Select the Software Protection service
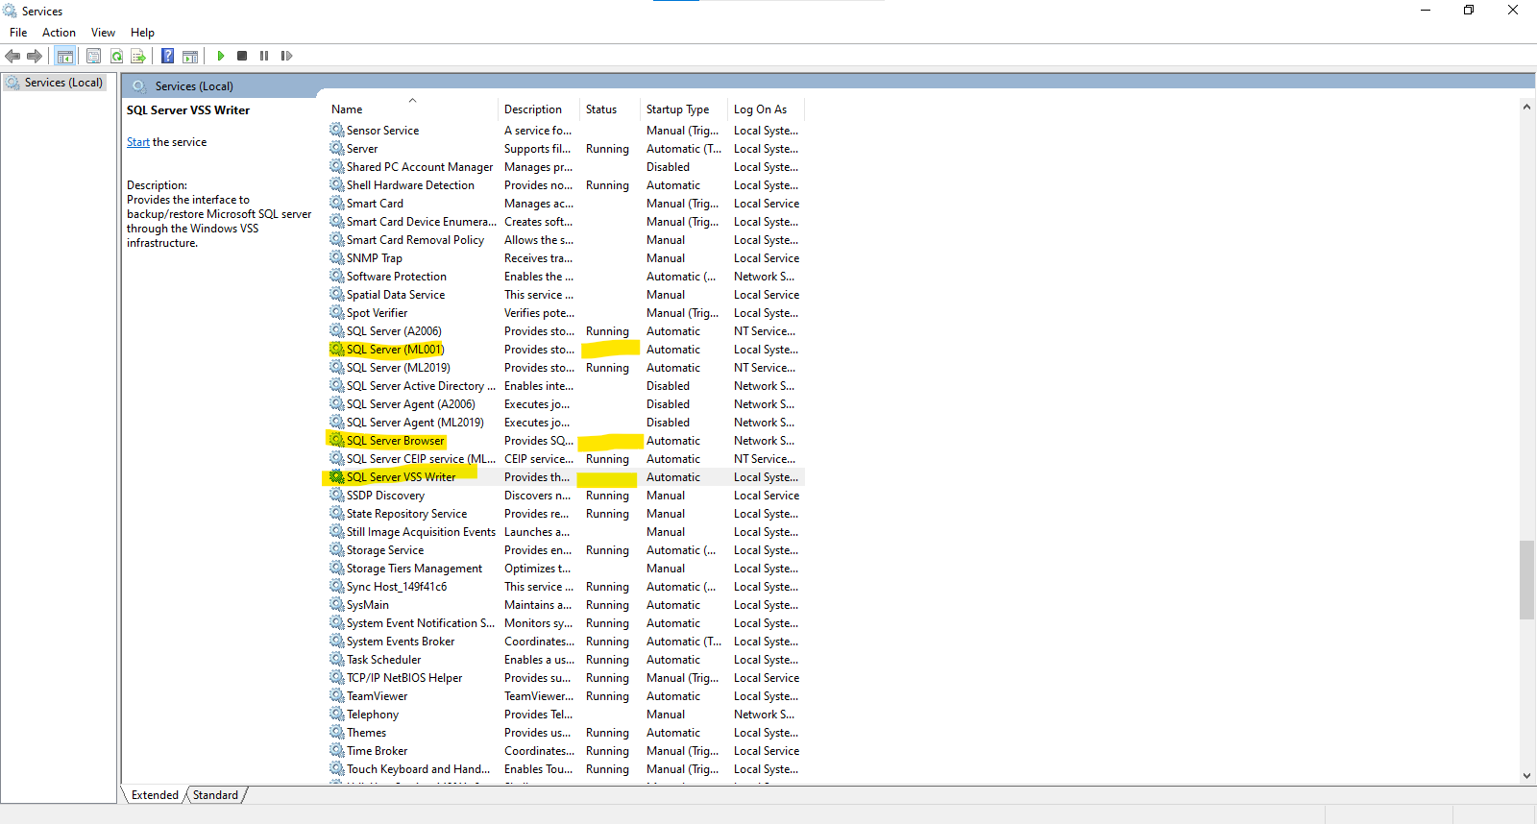1537x824 pixels. (565, 277)
